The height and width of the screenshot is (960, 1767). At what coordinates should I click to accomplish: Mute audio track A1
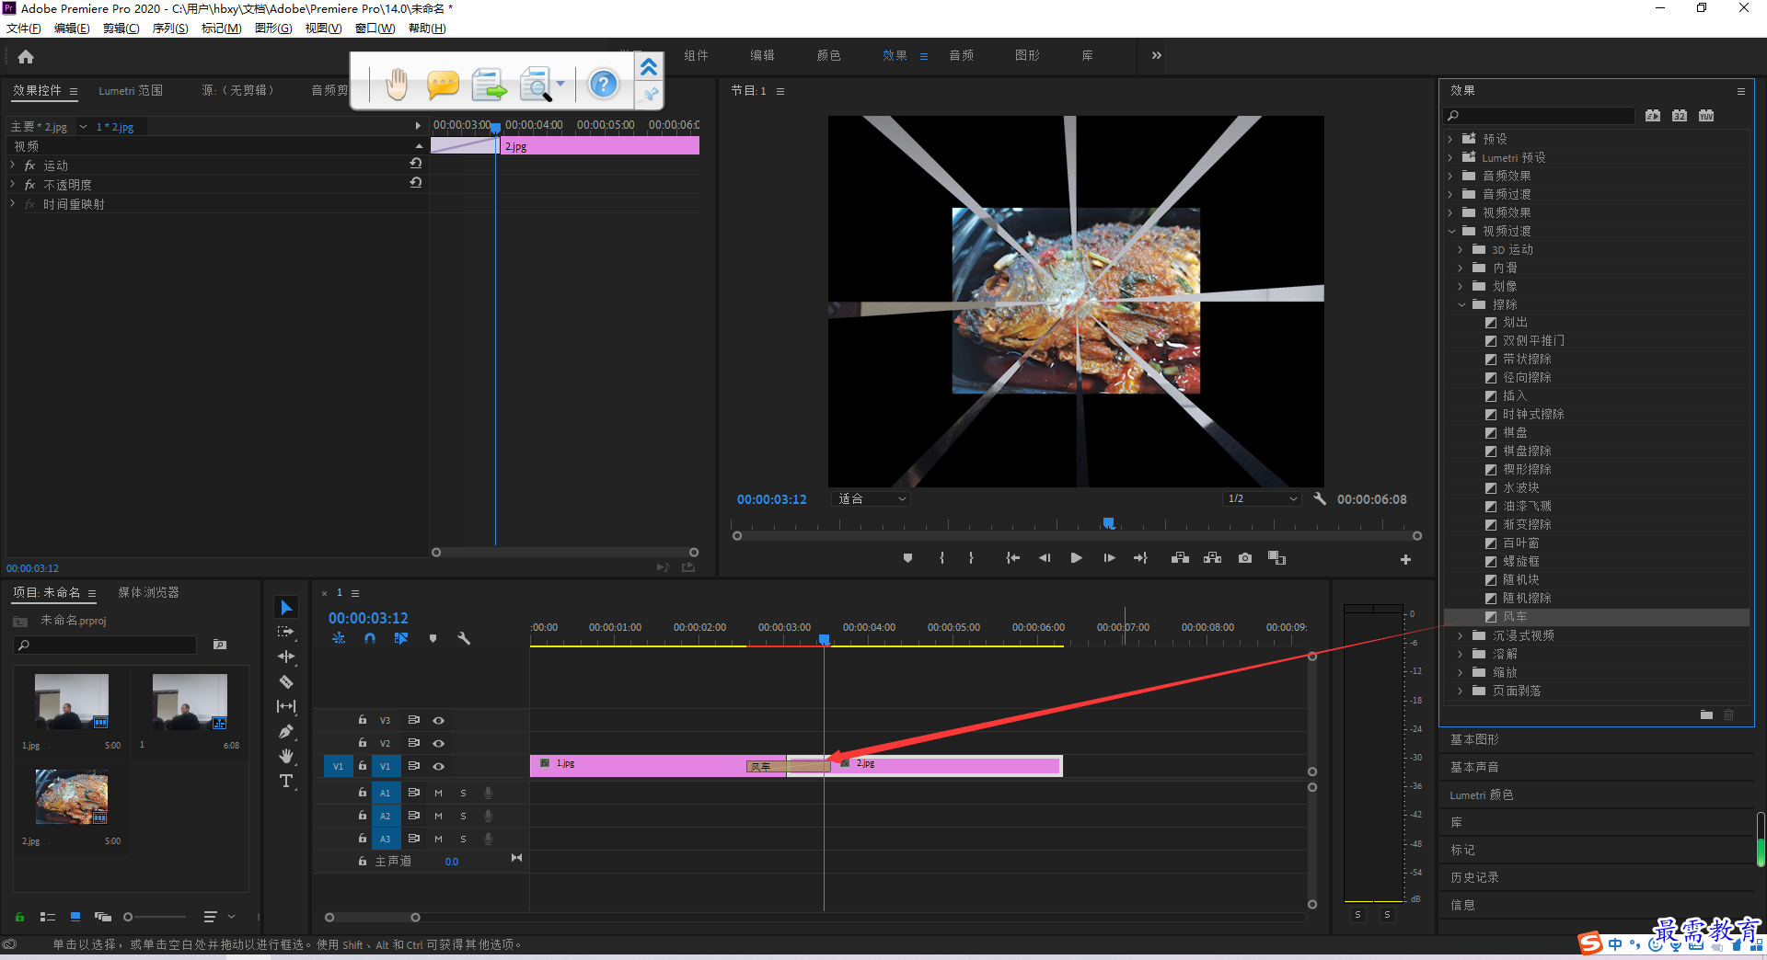(x=438, y=793)
